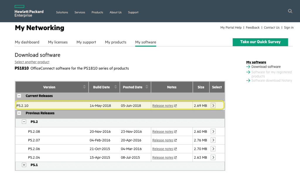This screenshot has height=174, width=300.
Task: Sort table by Version column arrows
Action: click(84, 87)
